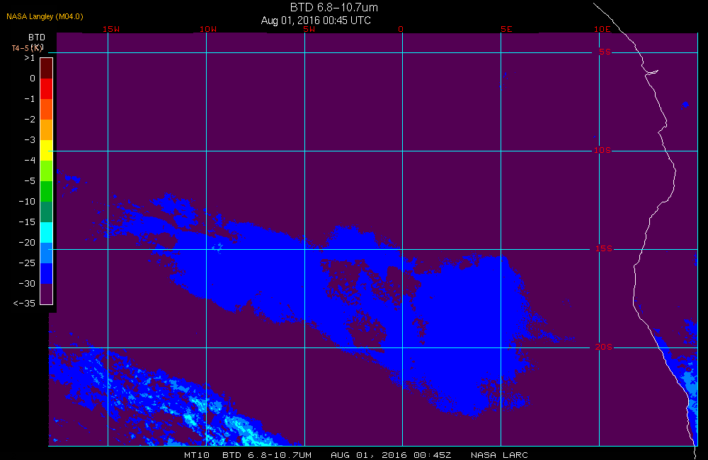This screenshot has width=708, height=460.
Task: Click the "0" longitude label at top
Action: (x=401, y=29)
